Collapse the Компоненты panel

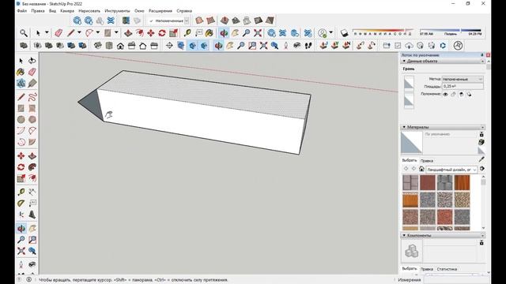point(404,235)
